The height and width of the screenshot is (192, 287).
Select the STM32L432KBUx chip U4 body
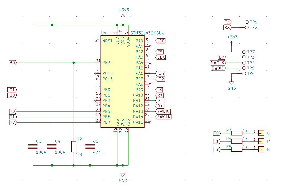point(122,82)
